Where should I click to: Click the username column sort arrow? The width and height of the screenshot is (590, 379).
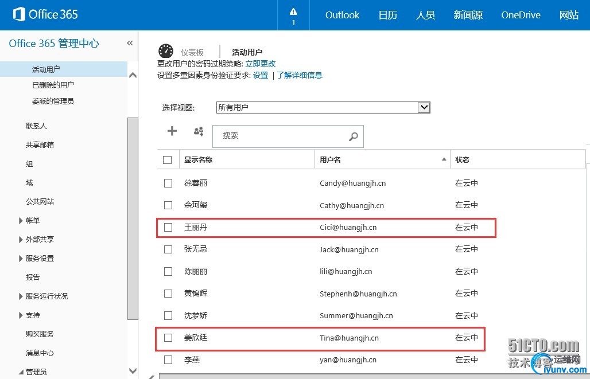pos(444,159)
